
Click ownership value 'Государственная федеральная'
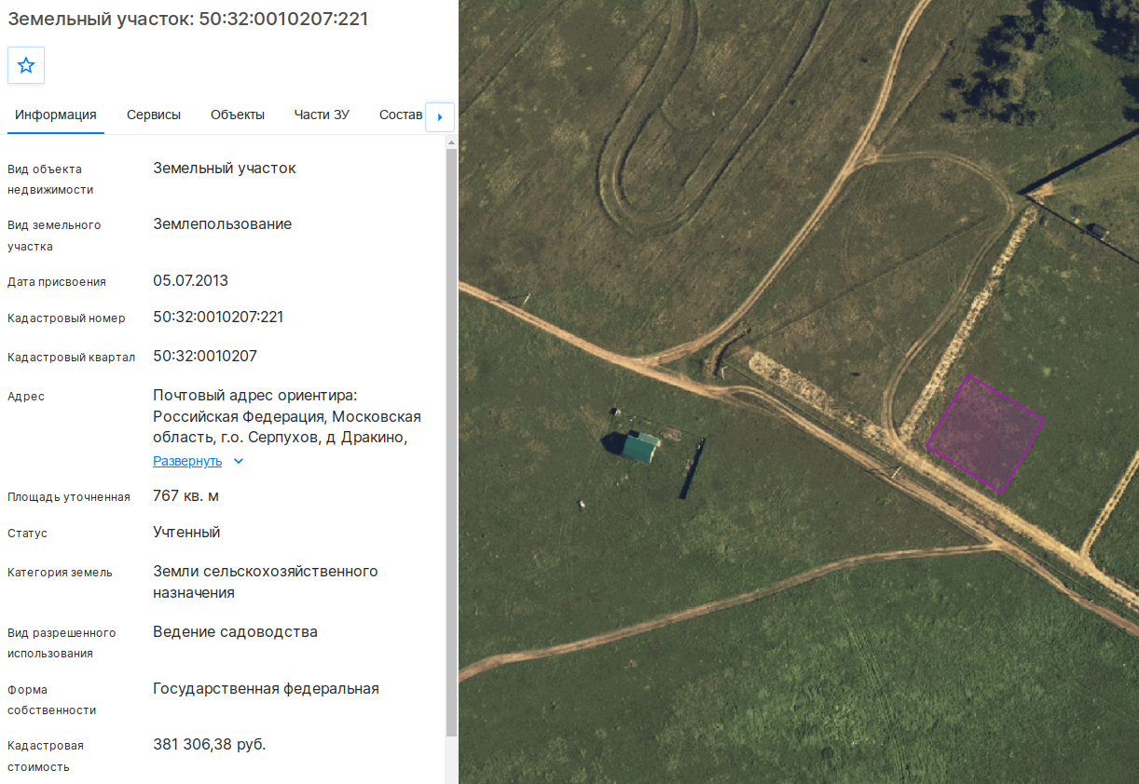pyautogui.click(x=266, y=689)
